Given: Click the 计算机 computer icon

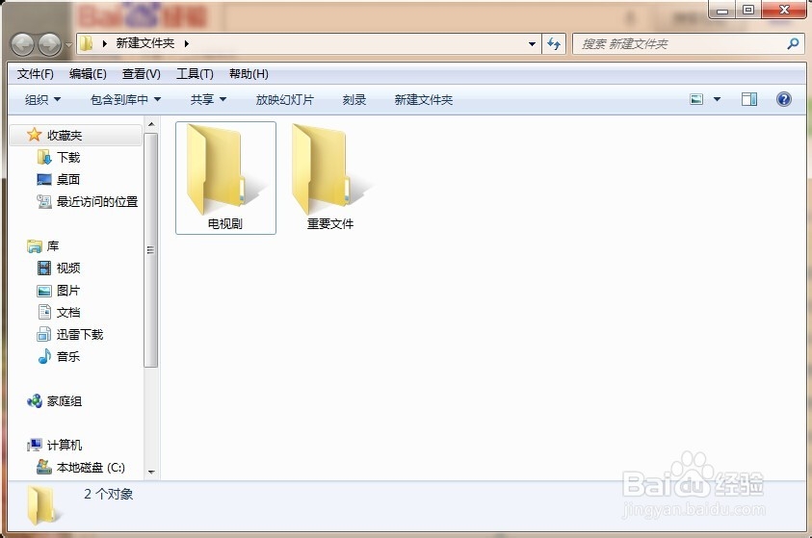Looking at the screenshot, I should pyautogui.click(x=34, y=445).
